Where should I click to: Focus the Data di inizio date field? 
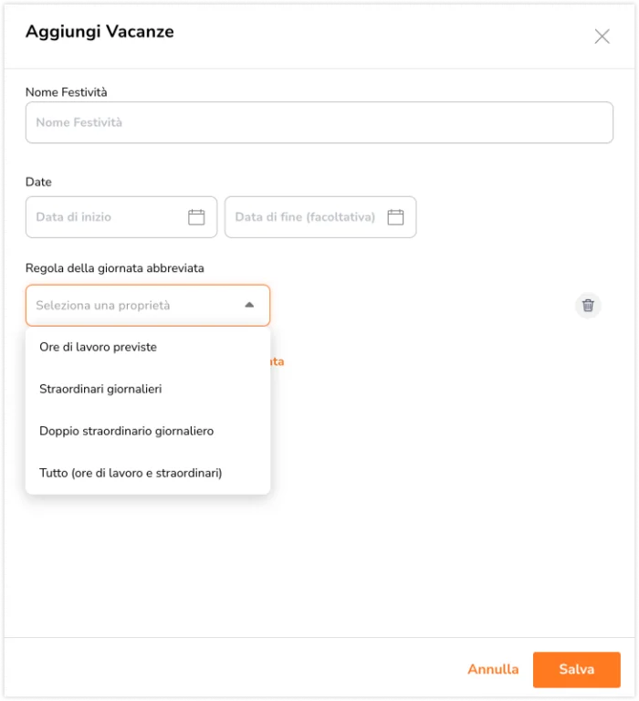[121, 217]
